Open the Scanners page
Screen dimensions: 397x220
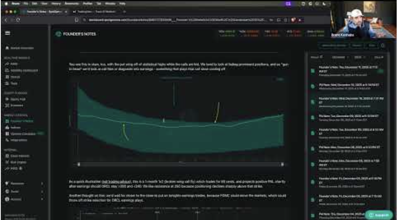(x=17, y=105)
